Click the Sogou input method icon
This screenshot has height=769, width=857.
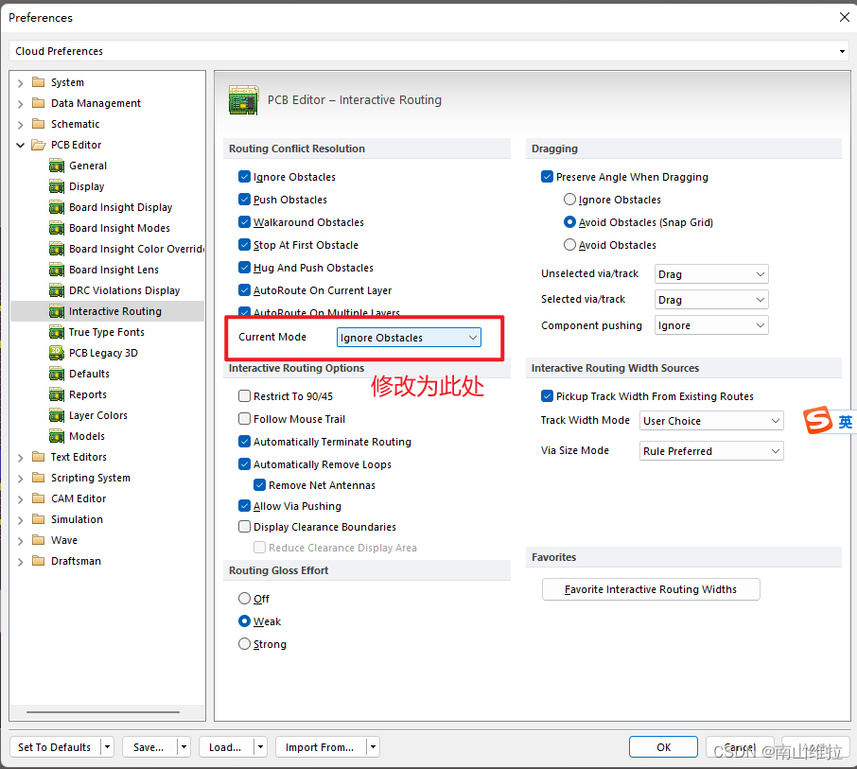pos(817,420)
